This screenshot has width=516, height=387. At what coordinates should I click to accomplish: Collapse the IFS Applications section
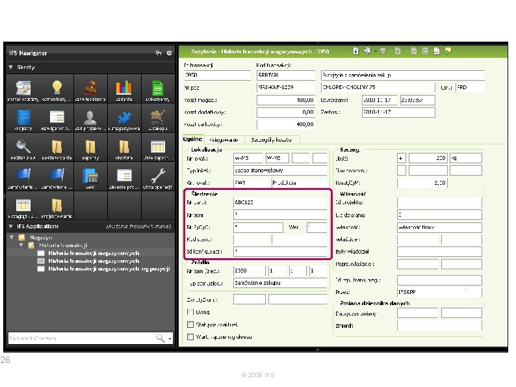coord(11,226)
